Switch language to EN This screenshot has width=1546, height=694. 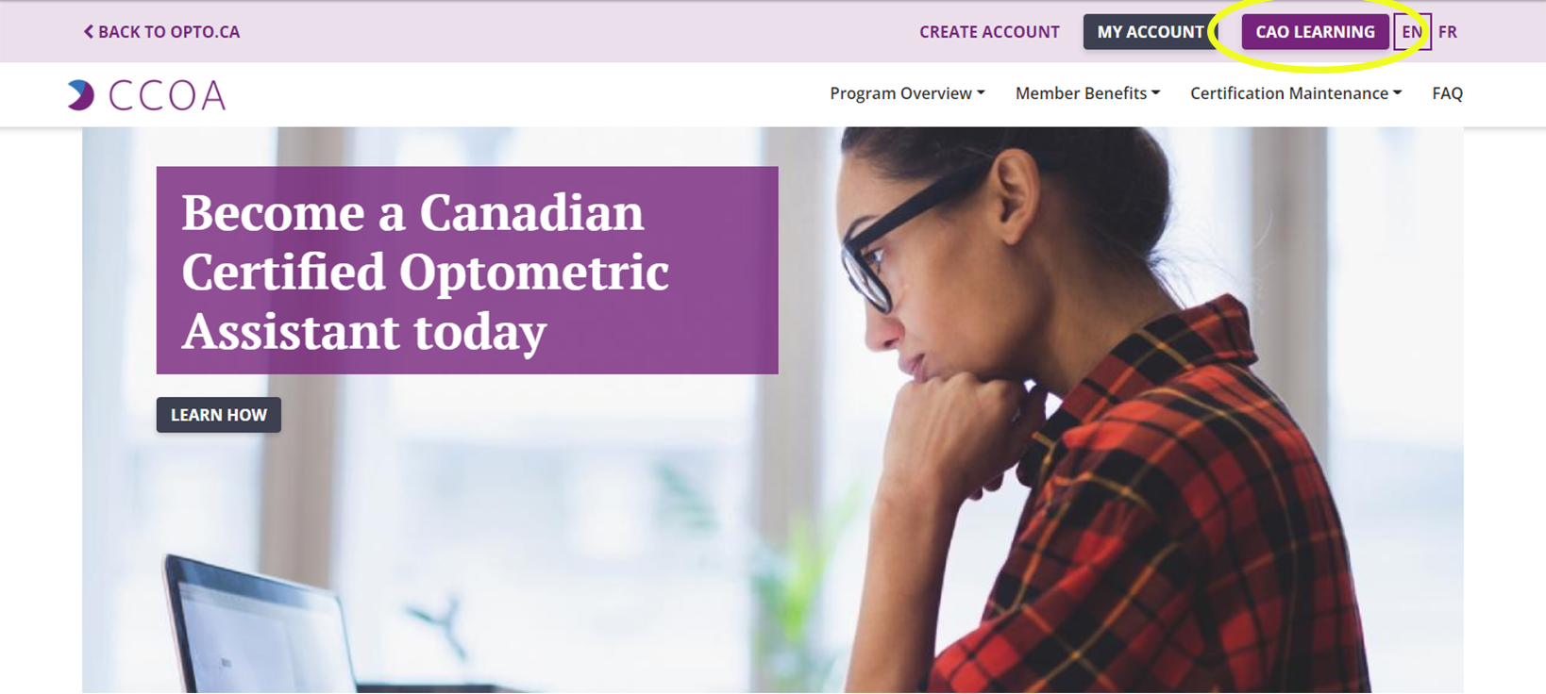tap(1412, 32)
